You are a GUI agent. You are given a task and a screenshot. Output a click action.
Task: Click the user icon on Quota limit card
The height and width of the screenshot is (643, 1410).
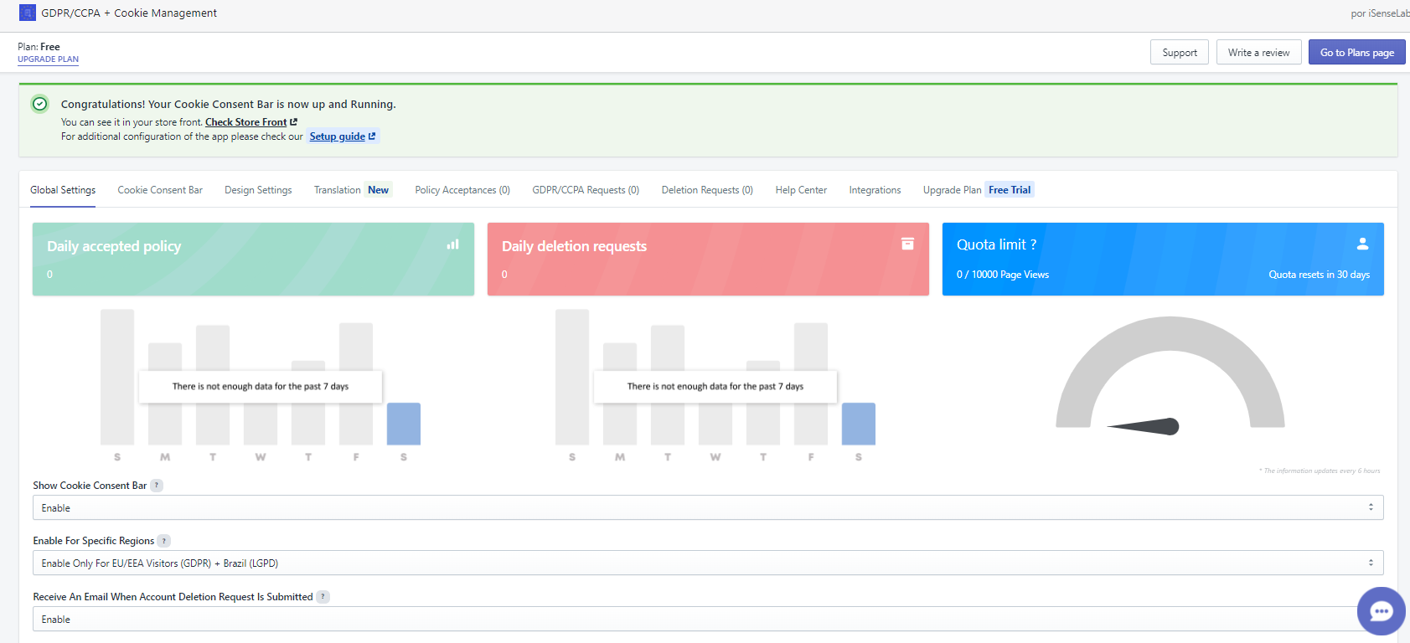(x=1362, y=244)
